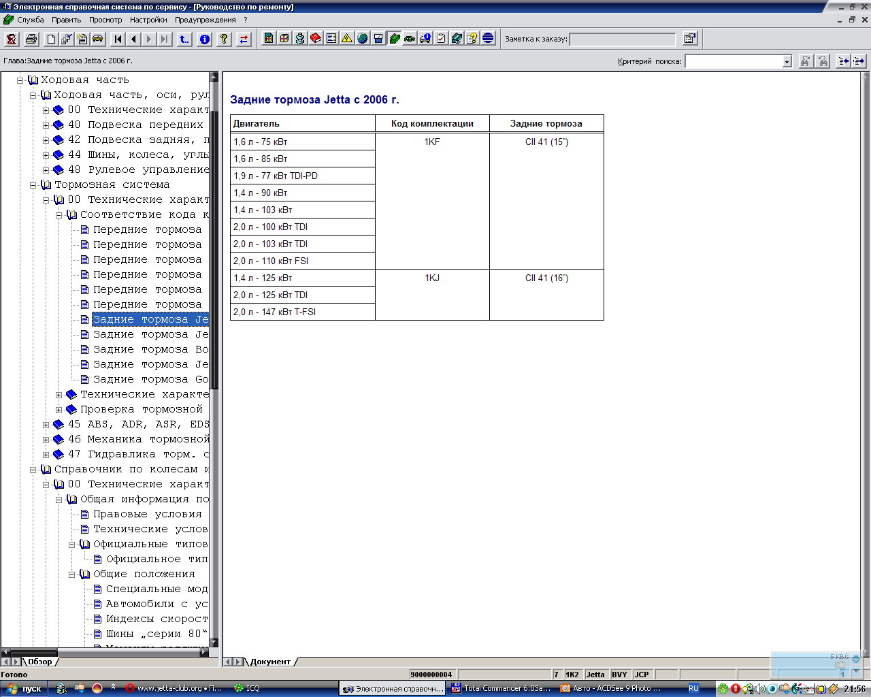Open the Настройки menu
871x697 pixels.
tap(148, 20)
